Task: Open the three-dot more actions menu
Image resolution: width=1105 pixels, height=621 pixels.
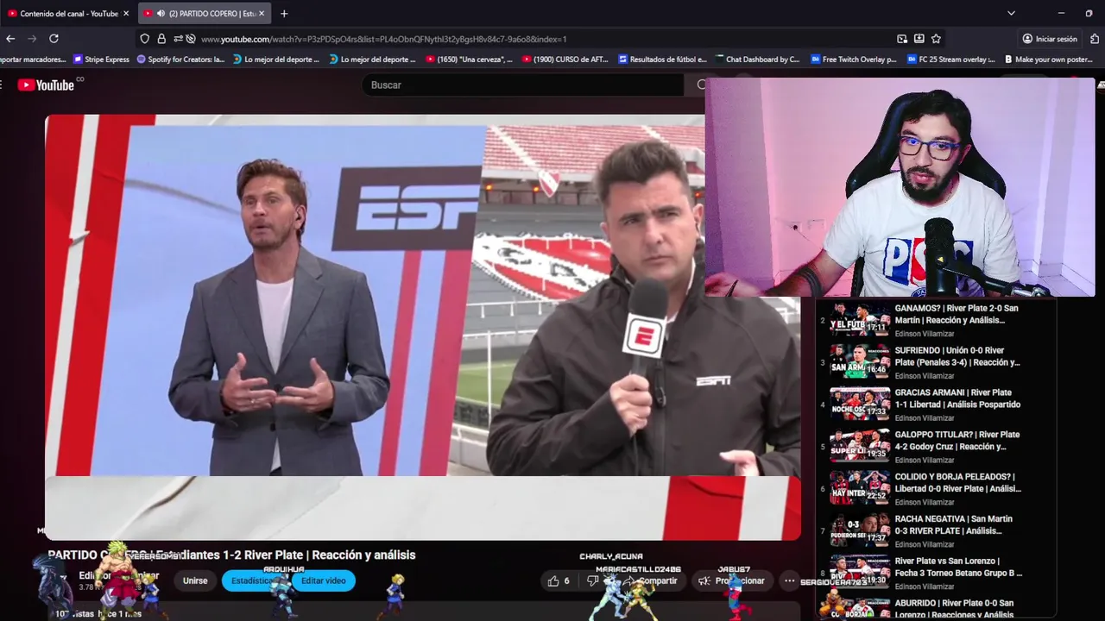Action: 789,580
